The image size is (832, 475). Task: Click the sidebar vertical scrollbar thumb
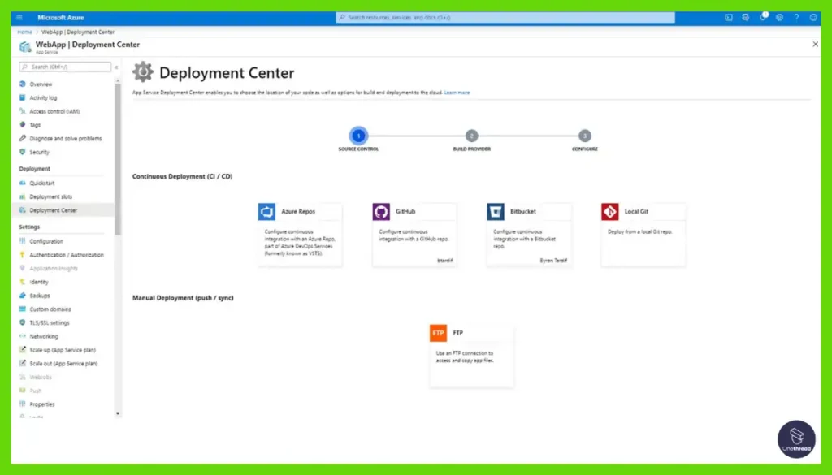(118, 159)
